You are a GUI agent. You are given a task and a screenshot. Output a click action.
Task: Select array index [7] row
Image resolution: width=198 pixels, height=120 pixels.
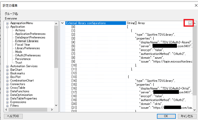coord(96,54)
